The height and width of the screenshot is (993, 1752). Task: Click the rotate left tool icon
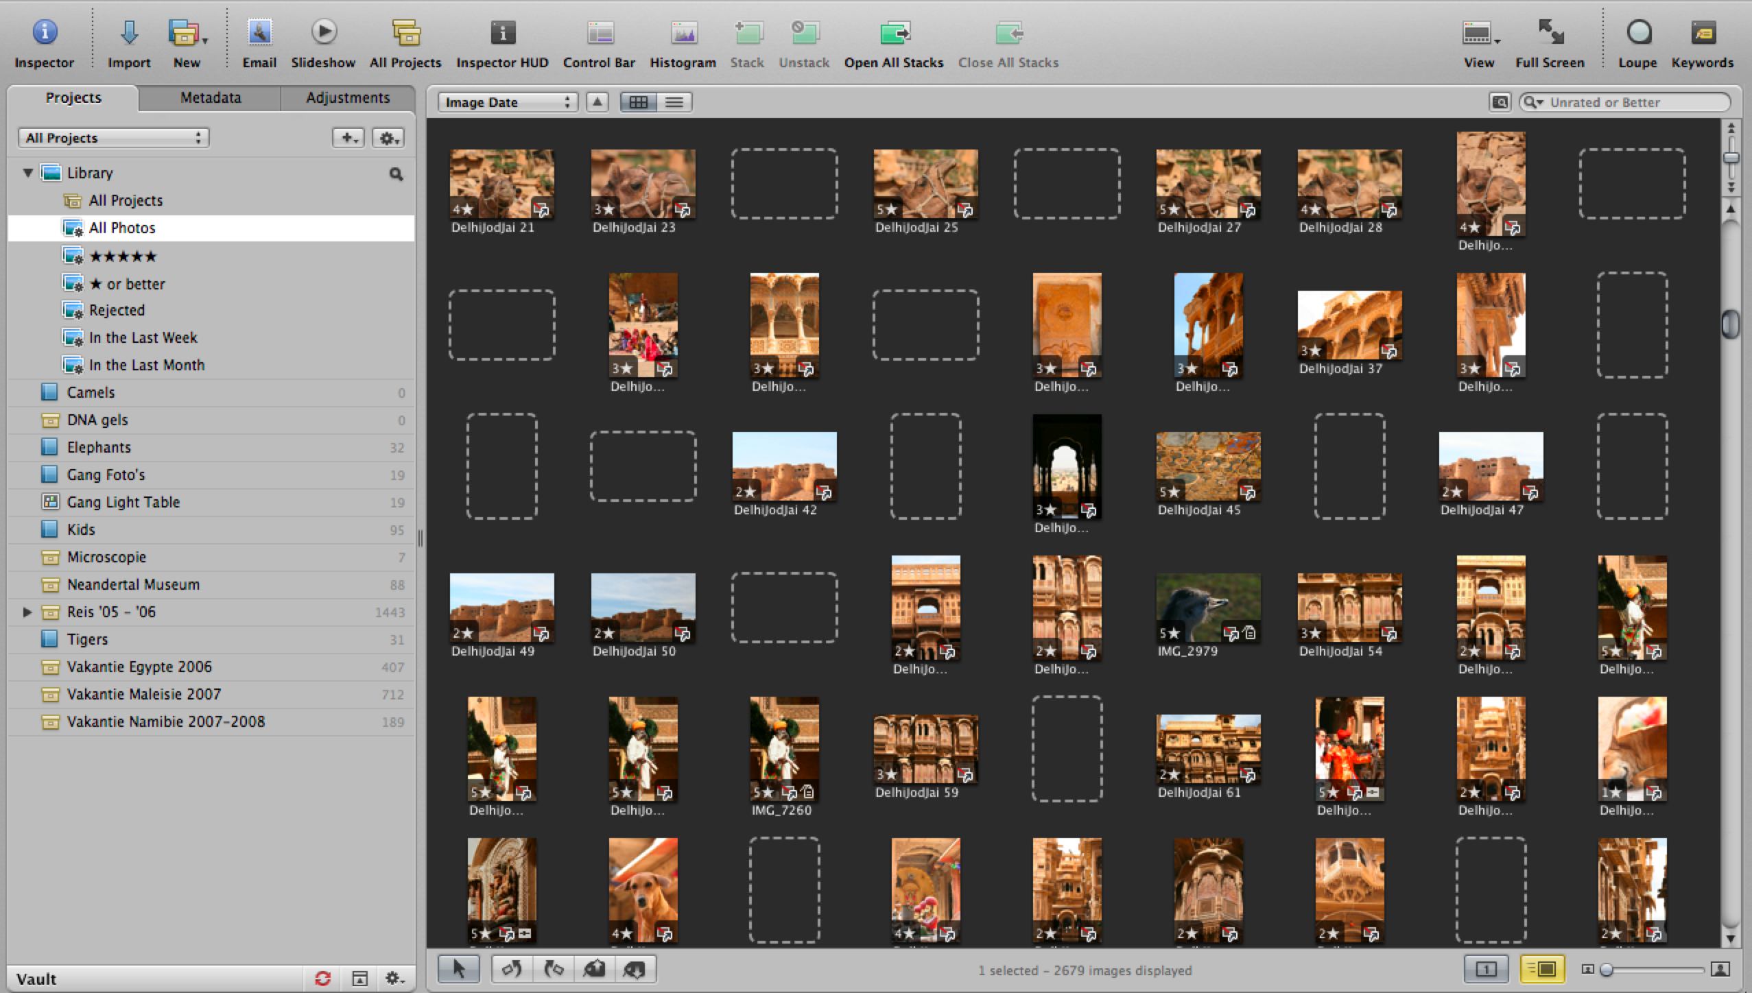click(512, 969)
